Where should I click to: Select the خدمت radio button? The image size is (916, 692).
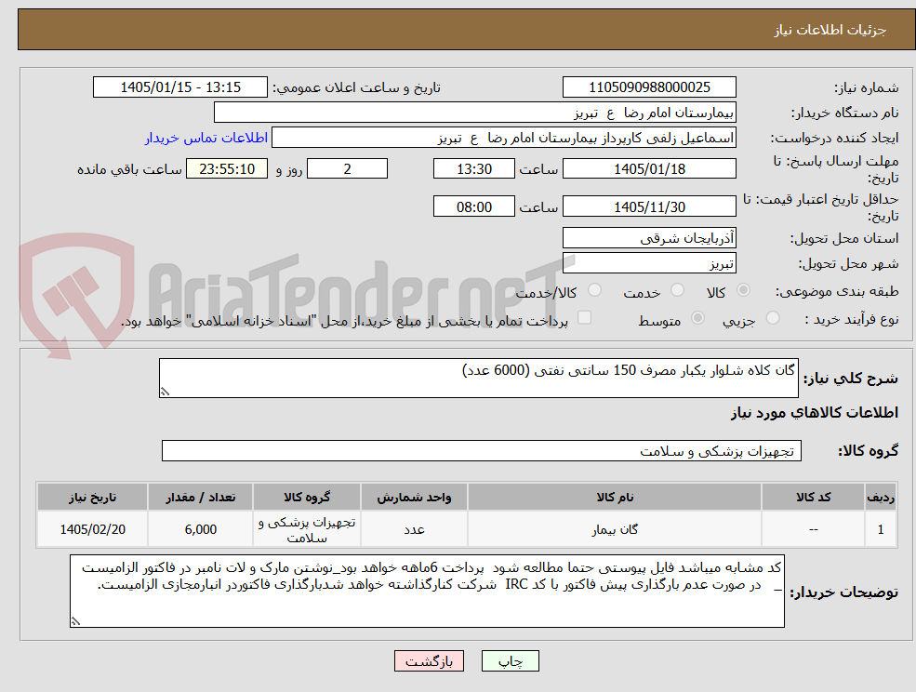tap(678, 290)
